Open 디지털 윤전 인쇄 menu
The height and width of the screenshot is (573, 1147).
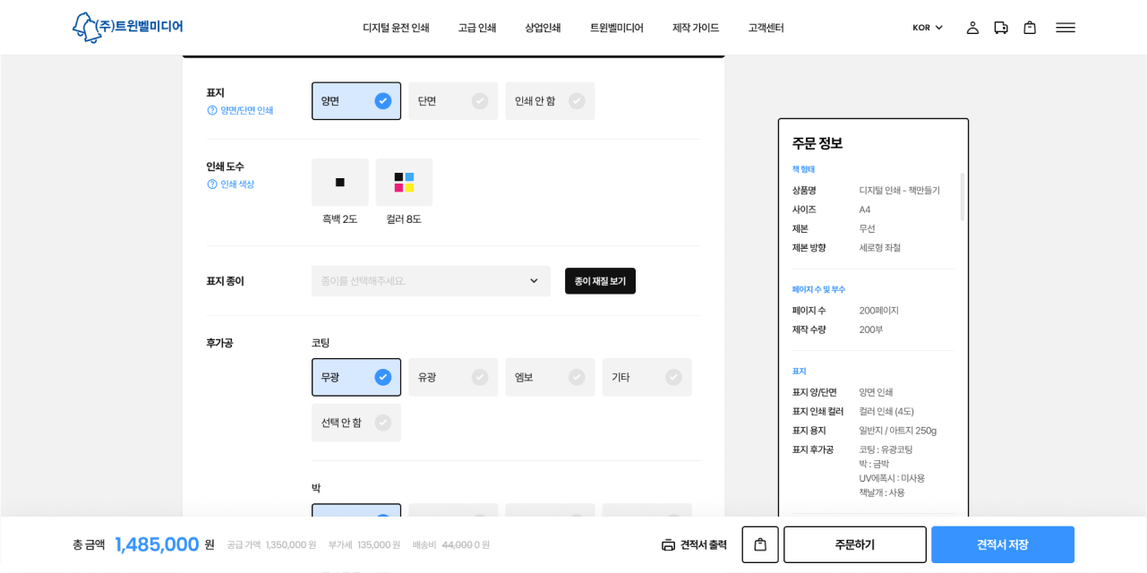click(396, 28)
